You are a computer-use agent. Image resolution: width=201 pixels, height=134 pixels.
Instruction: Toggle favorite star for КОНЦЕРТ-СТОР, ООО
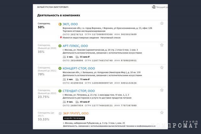(162, 67)
